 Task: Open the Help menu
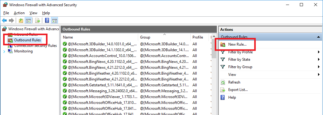click(x=46, y=13)
